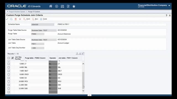Image resolution: width=177 pixels, height=99 pixels.
Task: Check the empty last row checkbox
Action: (9, 92)
